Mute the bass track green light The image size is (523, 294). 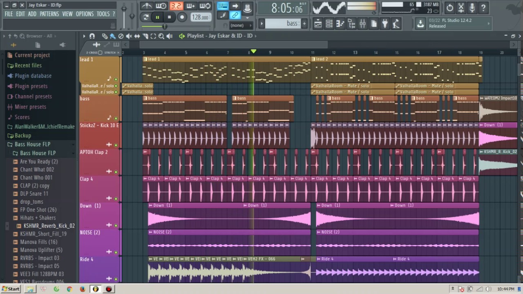(x=116, y=118)
